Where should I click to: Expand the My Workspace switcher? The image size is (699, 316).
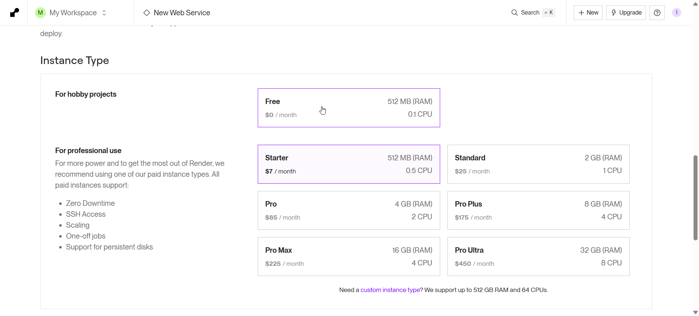click(104, 13)
